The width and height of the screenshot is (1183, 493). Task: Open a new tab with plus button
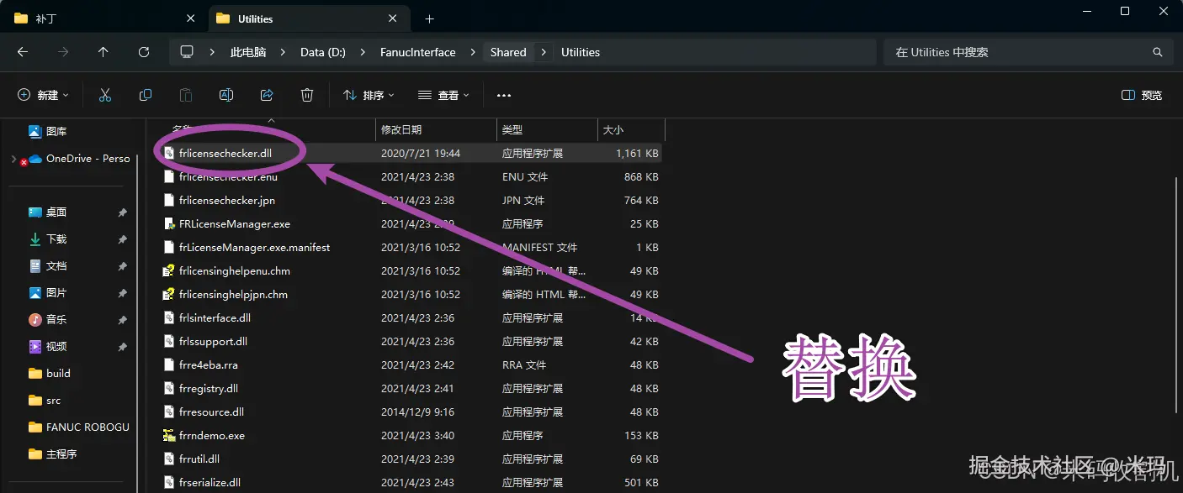pyautogui.click(x=429, y=18)
